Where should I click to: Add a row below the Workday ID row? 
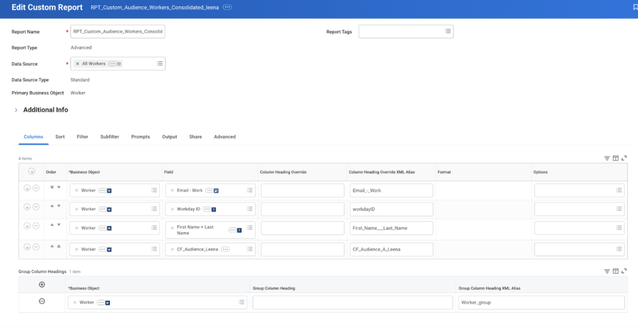(x=27, y=207)
